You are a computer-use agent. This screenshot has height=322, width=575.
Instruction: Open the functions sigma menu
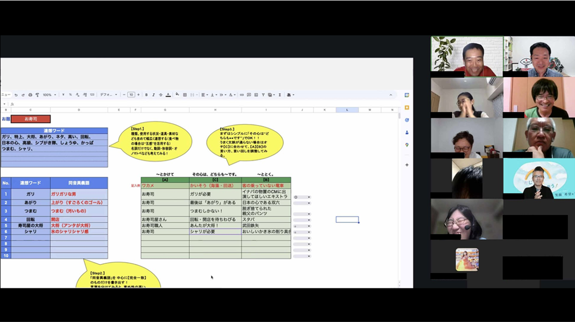pos(280,95)
